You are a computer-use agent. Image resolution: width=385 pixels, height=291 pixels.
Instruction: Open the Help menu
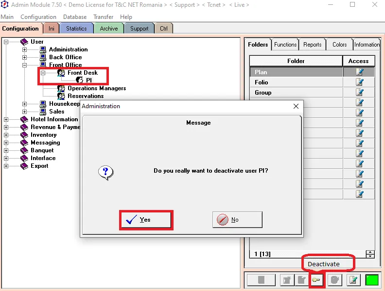coord(126,17)
